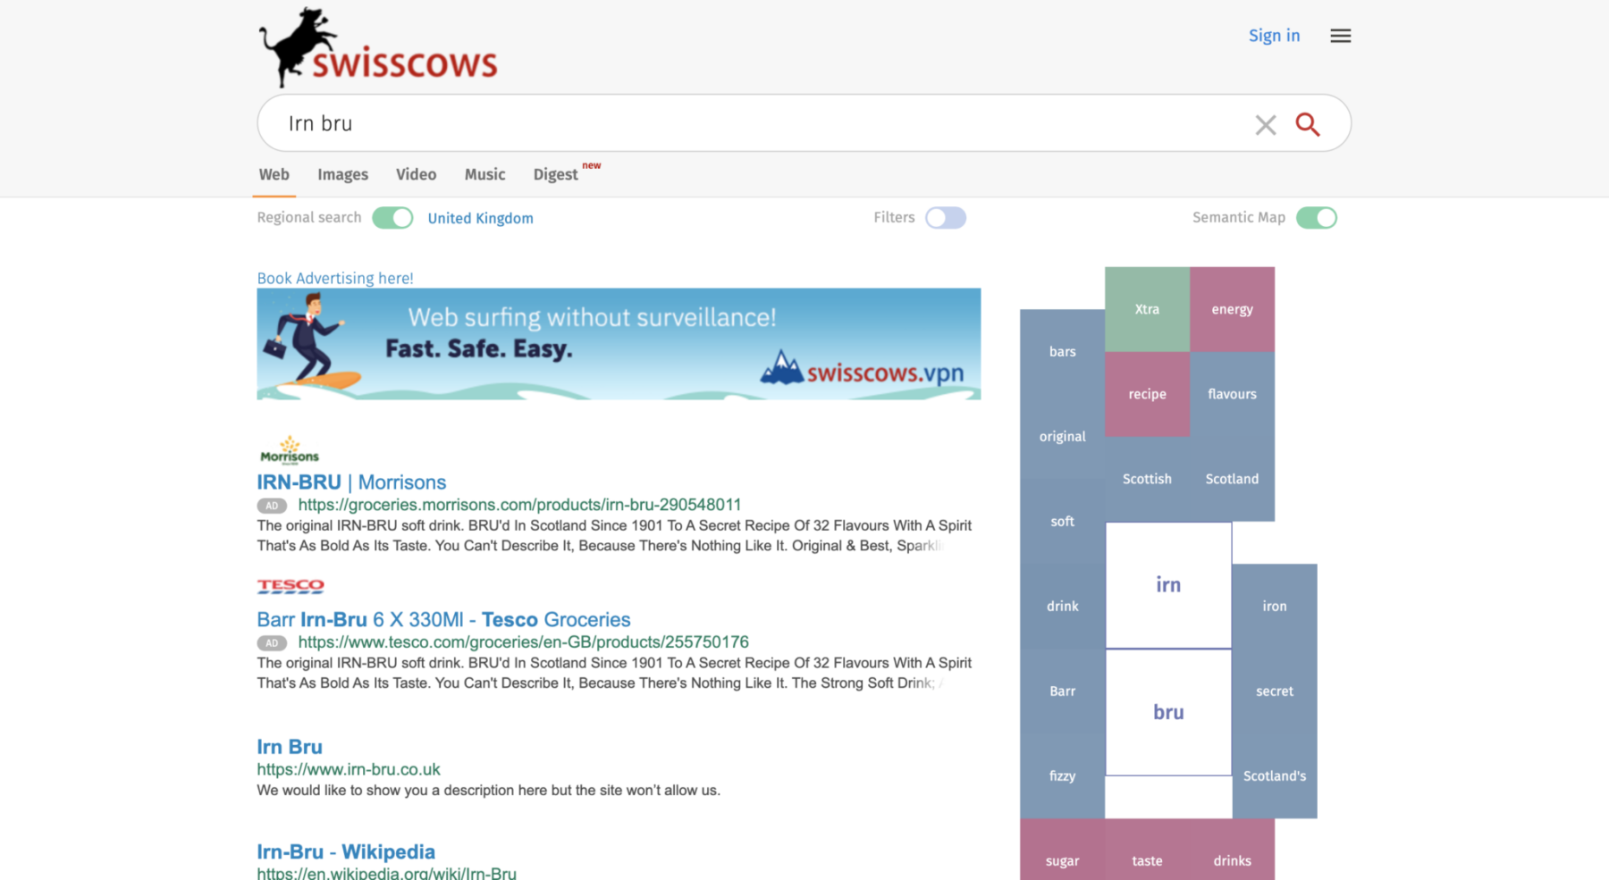
Task: Enable the Filters switch
Action: tap(946, 218)
